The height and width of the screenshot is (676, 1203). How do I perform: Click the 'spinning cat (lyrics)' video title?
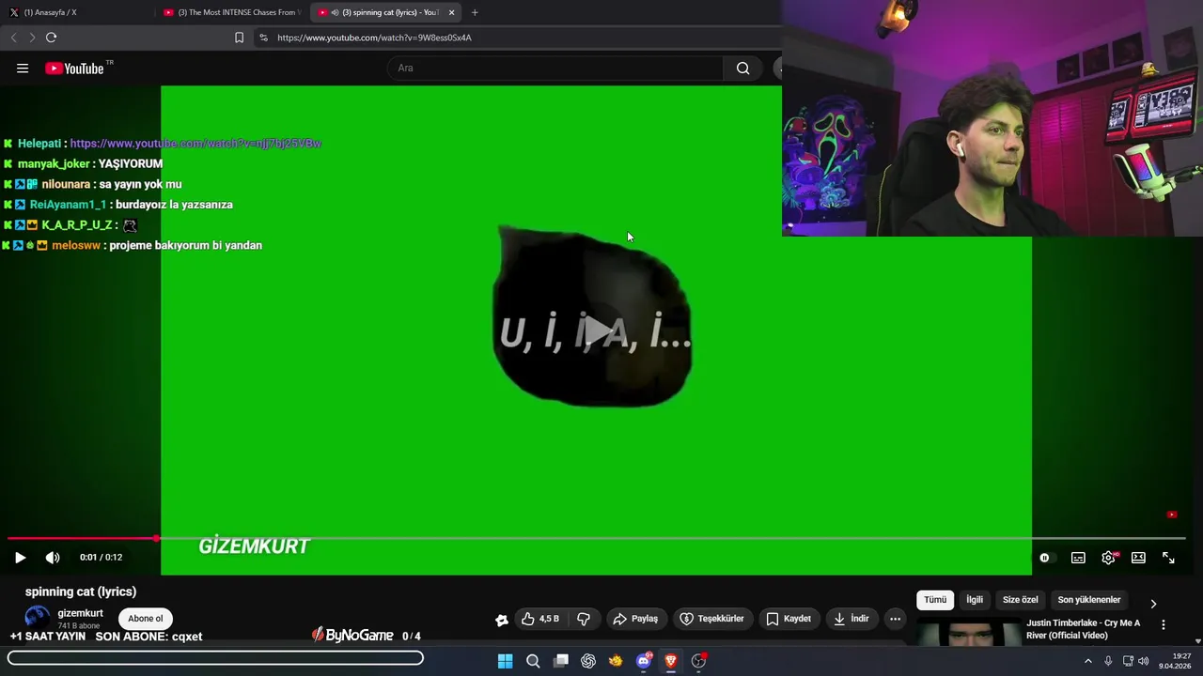pos(81,591)
